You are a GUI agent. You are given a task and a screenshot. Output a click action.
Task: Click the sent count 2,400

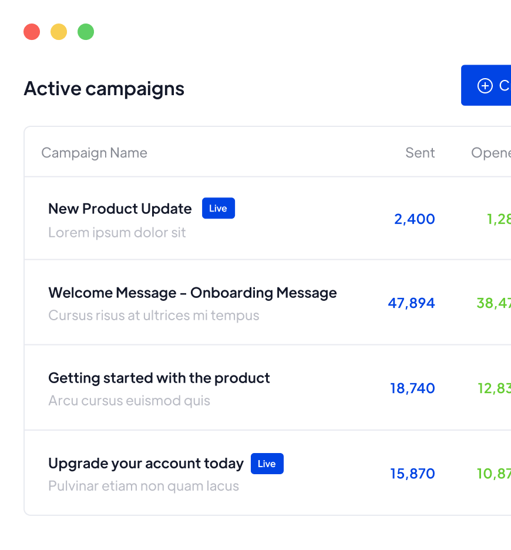pos(414,219)
